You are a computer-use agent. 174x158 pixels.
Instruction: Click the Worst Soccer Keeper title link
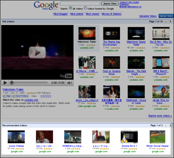[158, 146]
